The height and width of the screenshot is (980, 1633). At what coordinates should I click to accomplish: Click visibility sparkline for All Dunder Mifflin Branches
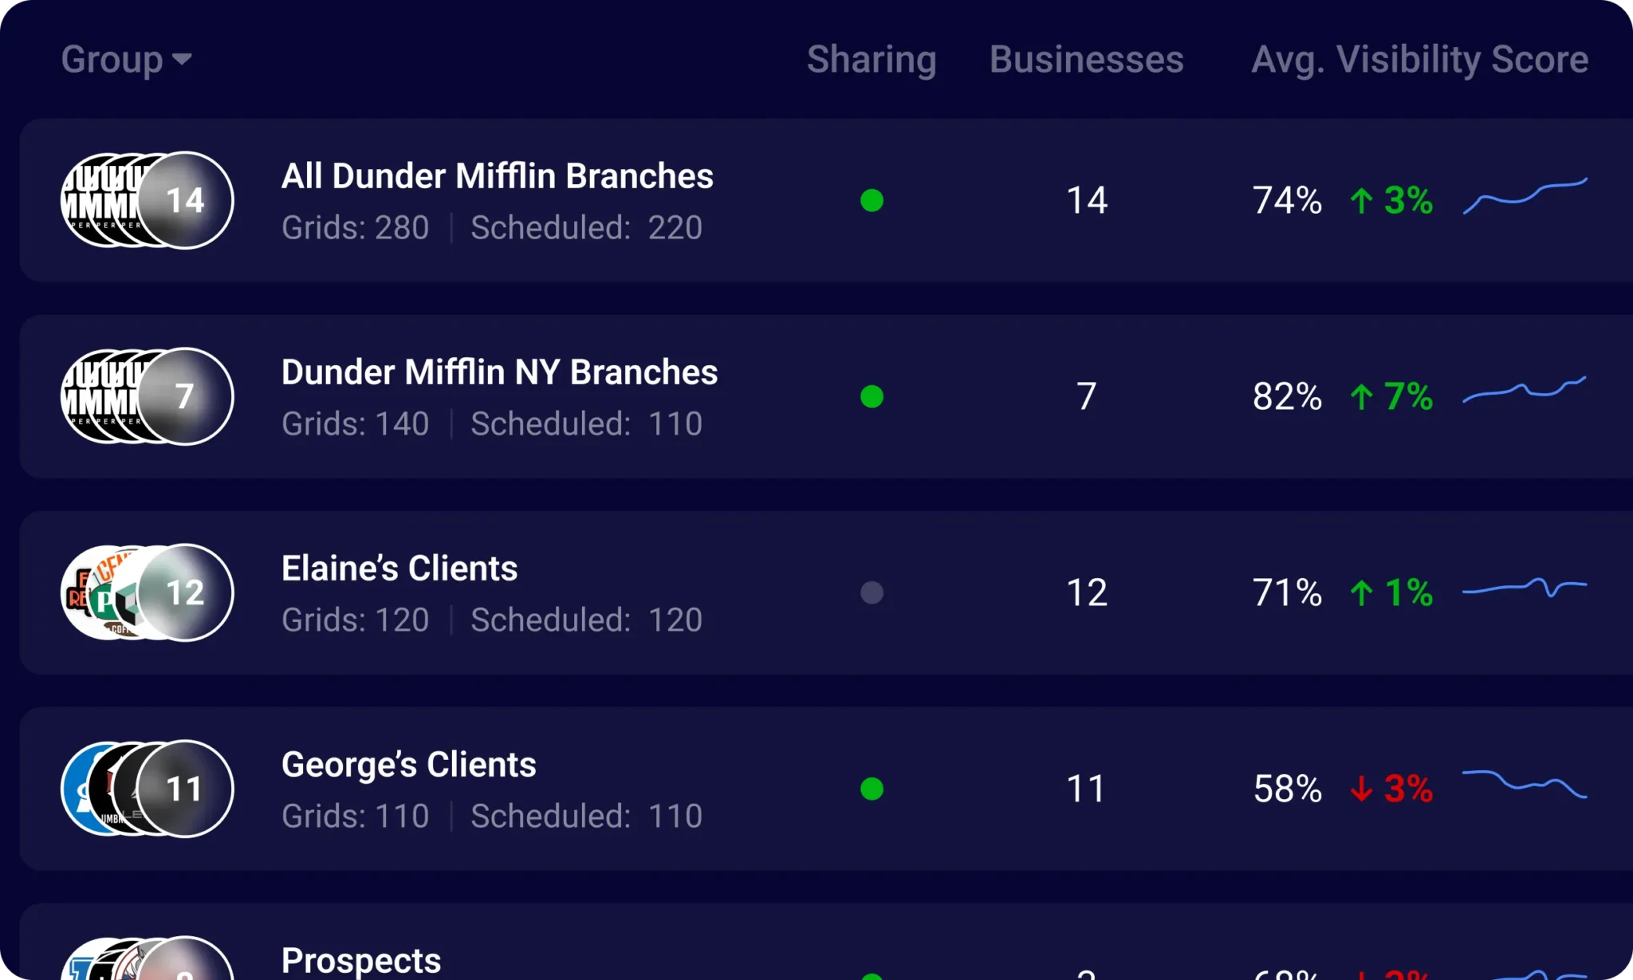coord(1525,197)
